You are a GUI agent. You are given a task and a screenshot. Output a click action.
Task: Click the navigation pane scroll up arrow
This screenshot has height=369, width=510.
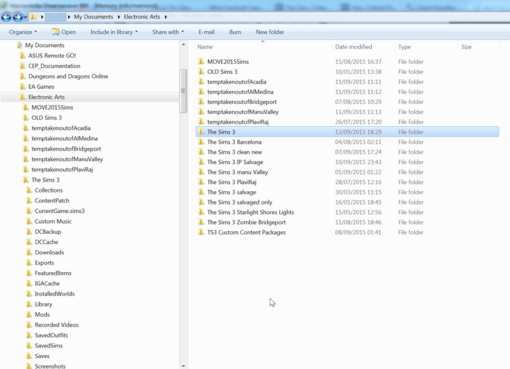pyautogui.click(x=184, y=45)
